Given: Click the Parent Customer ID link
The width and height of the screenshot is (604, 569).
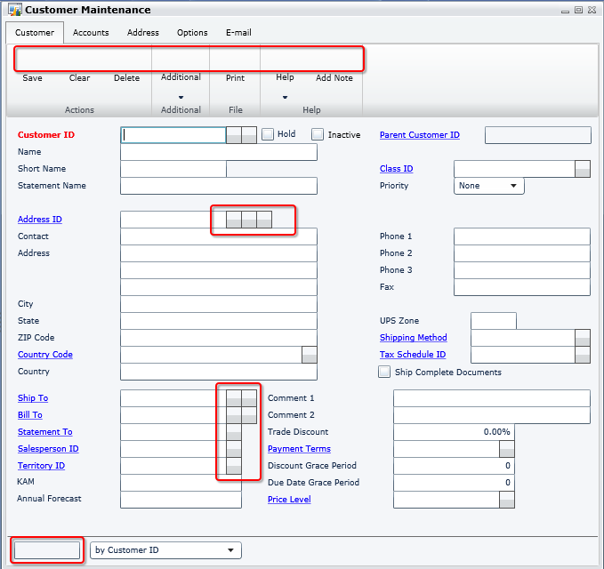Looking at the screenshot, I should 419,135.
